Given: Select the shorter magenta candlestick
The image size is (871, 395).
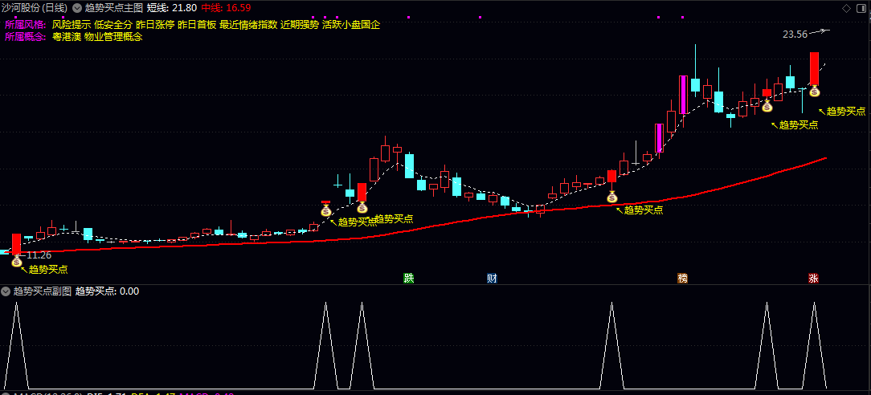Looking at the screenshot, I should 660,138.
